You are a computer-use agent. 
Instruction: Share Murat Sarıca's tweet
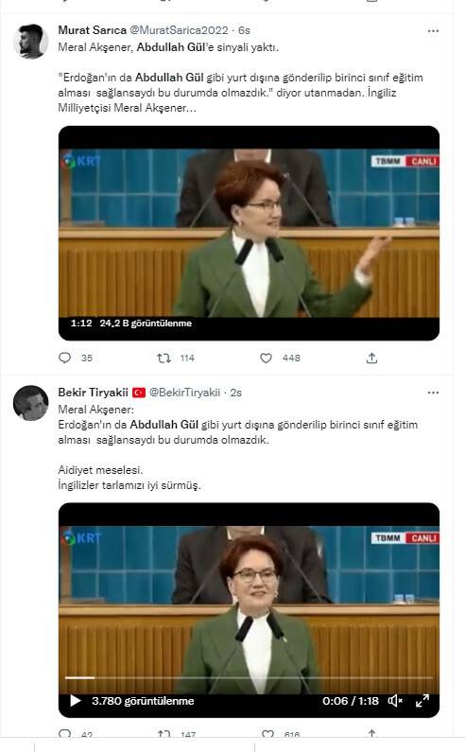[x=371, y=358]
